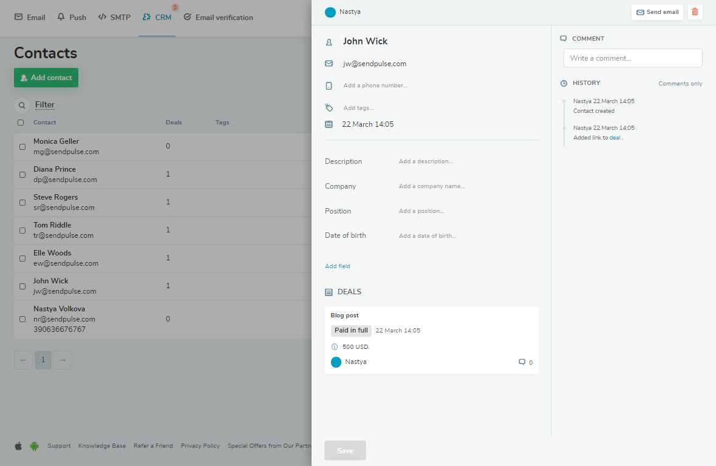Toggle the select-all contacts checkbox in header
716x466 pixels.
point(21,123)
